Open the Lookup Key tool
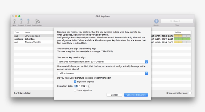The width and height of the screenshot is (205, 112). (37, 22)
